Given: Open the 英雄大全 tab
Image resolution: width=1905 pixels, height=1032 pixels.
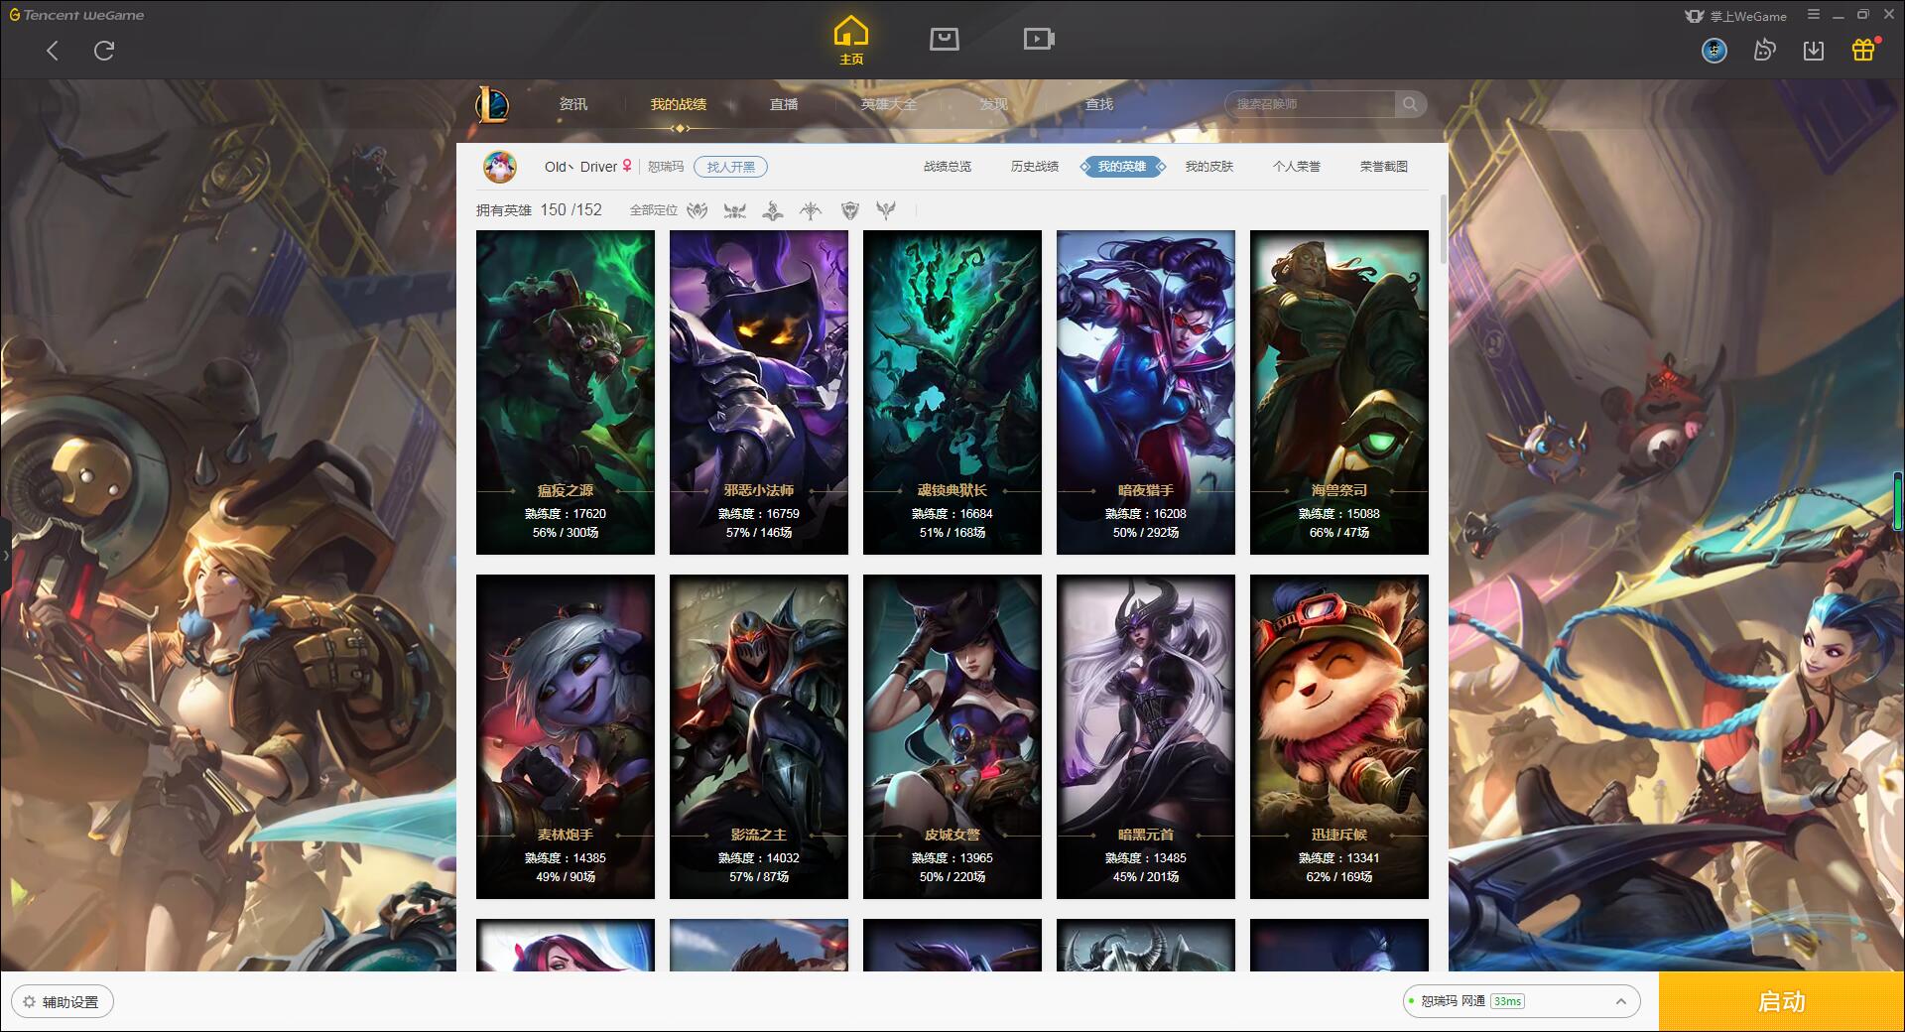Looking at the screenshot, I should (889, 104).
